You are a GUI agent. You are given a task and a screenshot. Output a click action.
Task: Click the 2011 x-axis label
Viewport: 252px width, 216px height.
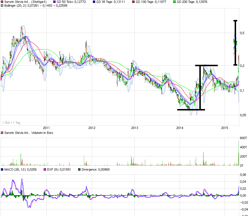click(x=46, y=128)
